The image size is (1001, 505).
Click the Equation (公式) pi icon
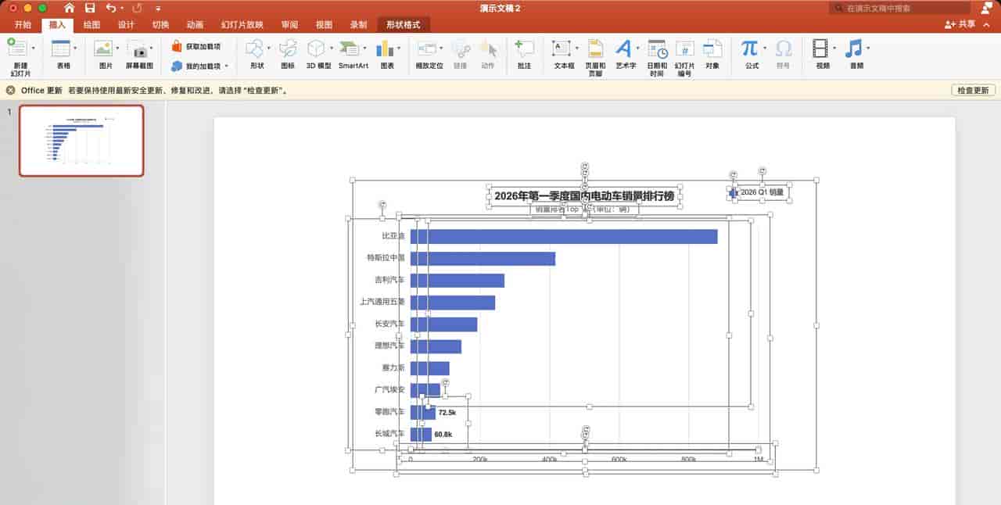click(749, 48)
